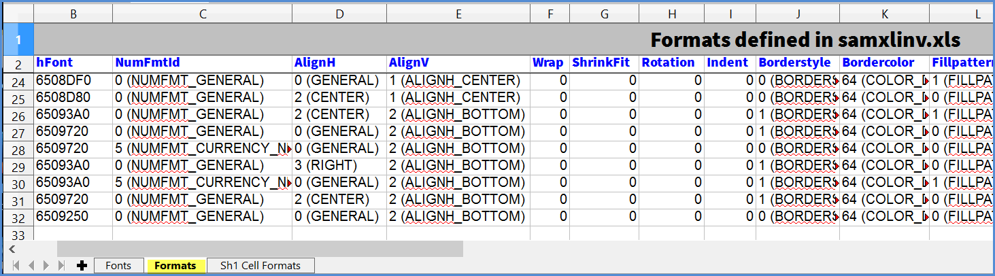
Task: Select column F header
Action: coord(550,14)
